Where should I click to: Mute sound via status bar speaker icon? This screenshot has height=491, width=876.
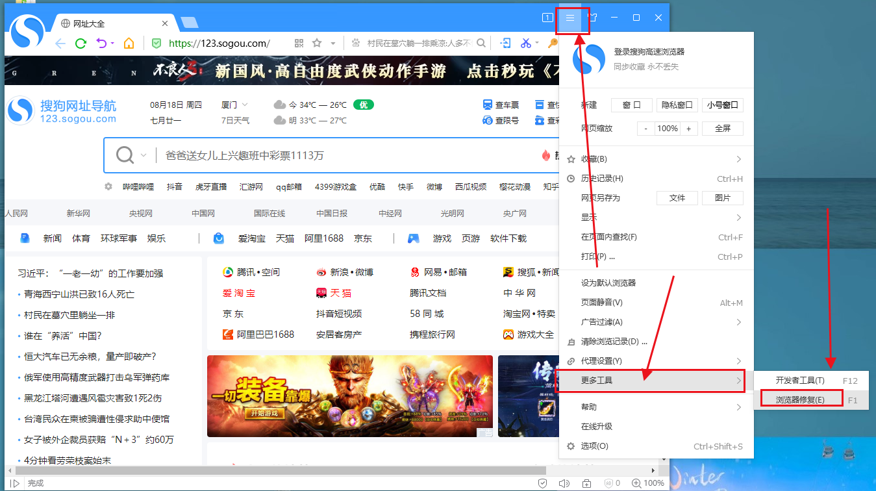(x=564, y=483)
